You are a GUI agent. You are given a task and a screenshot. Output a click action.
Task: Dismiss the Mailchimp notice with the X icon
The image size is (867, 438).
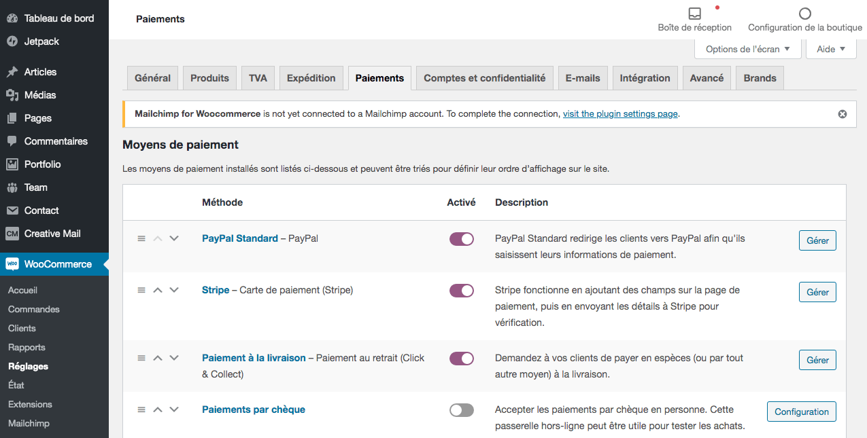click(x=843, y=114)
